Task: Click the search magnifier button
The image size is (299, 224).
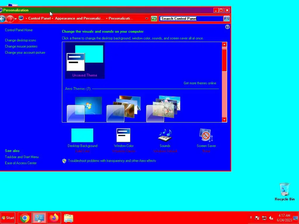Action: point(227,18)
